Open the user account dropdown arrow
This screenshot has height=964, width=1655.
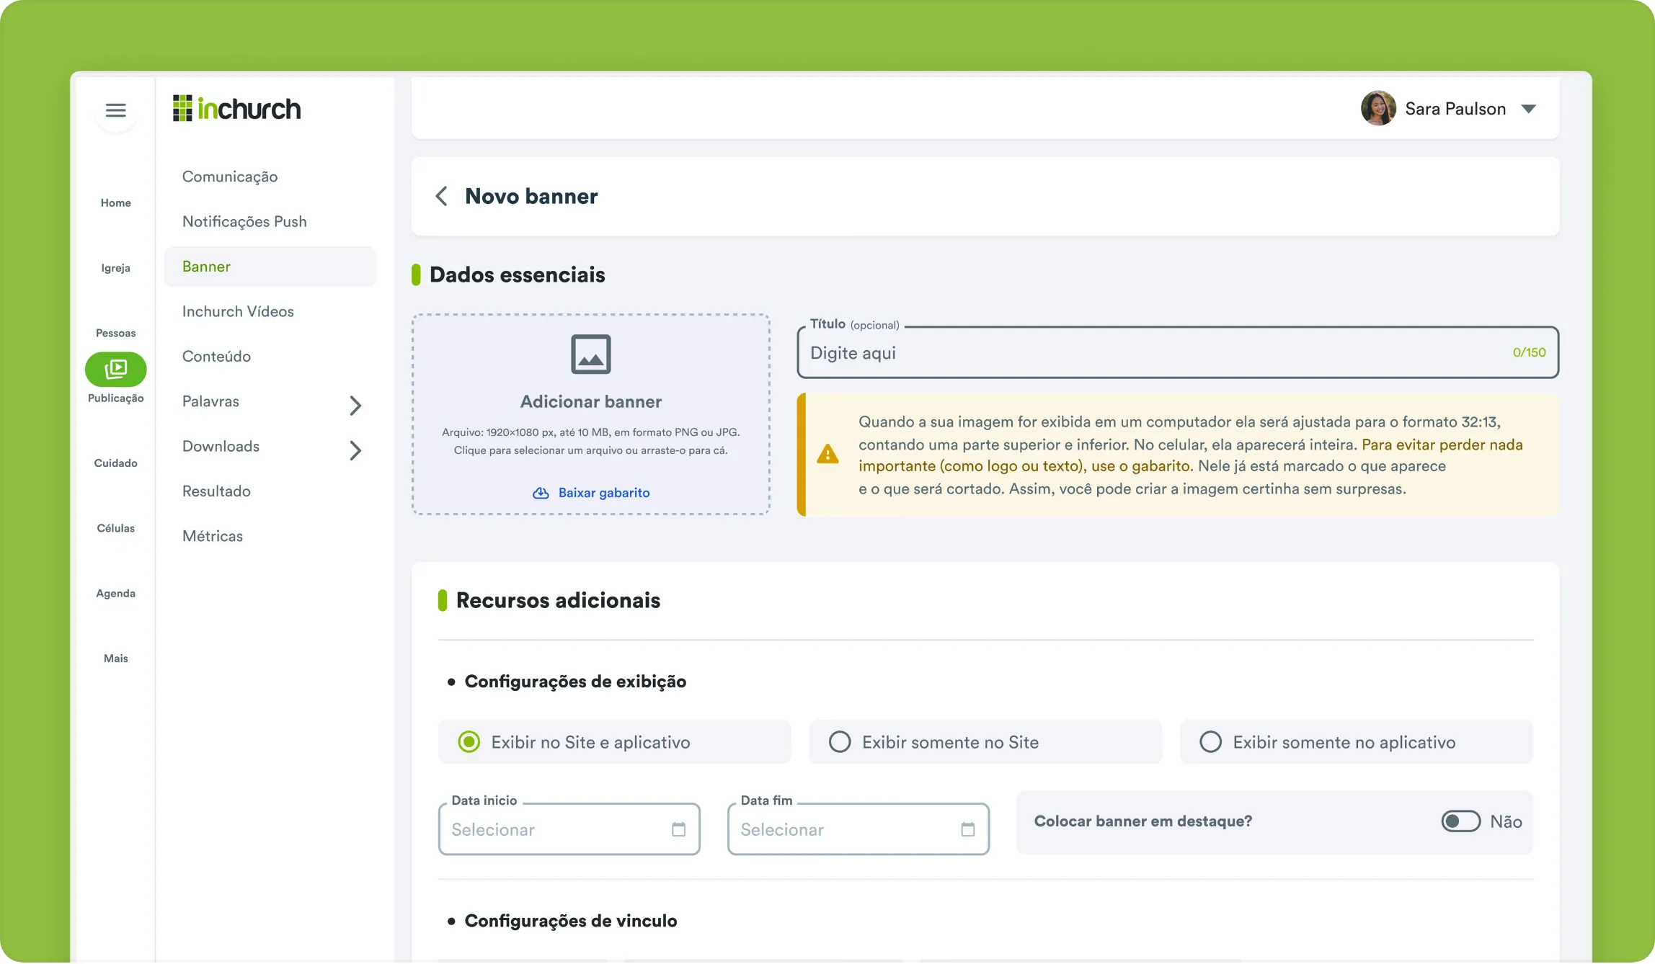[1528, 109]
